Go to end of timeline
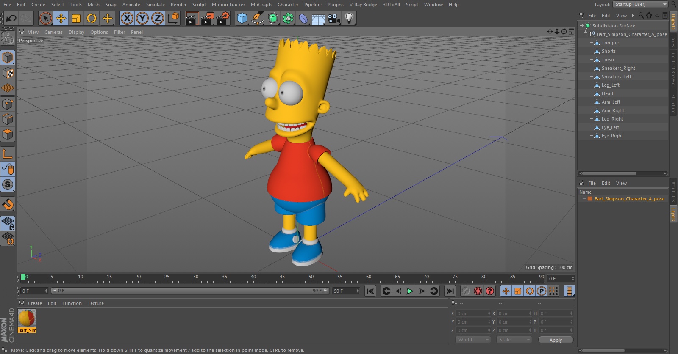The image size is (678, 354). pyautogui.click(x=450, y=291)
